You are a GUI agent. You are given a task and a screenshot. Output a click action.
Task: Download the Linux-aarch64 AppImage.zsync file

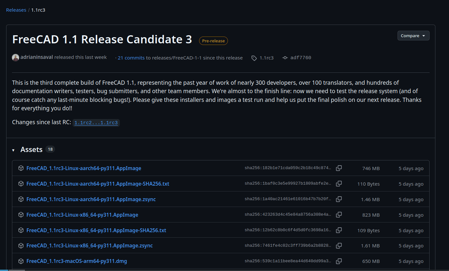[91, 199]
